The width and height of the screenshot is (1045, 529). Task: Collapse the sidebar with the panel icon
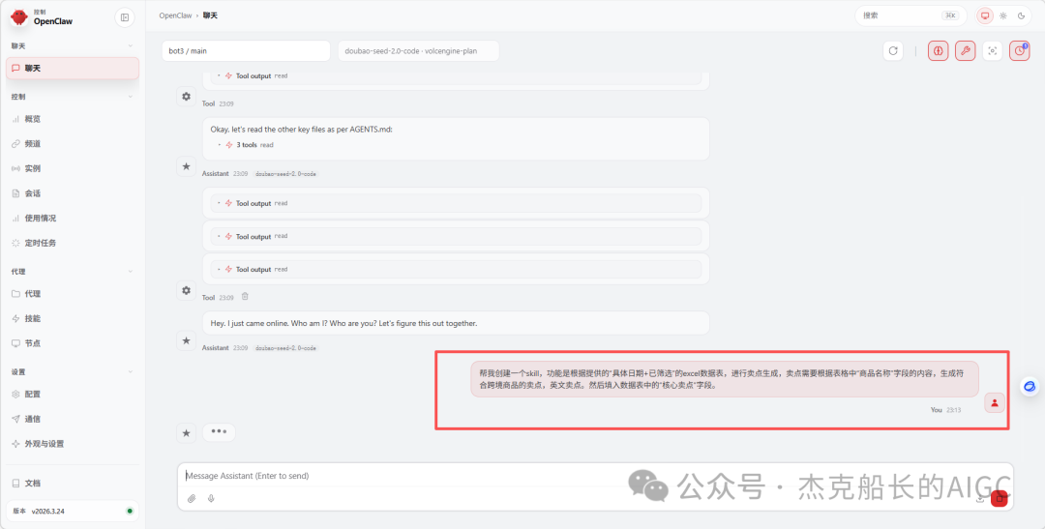(125, 17)
